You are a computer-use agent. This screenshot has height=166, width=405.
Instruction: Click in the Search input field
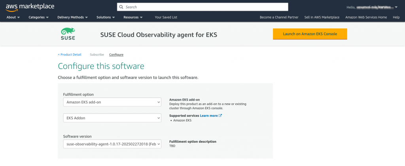click(206, 7)
